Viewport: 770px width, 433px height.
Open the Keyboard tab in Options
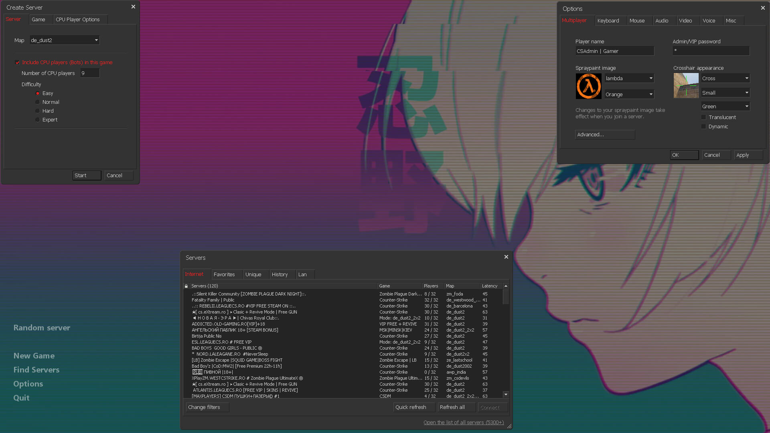pos(611,20)
